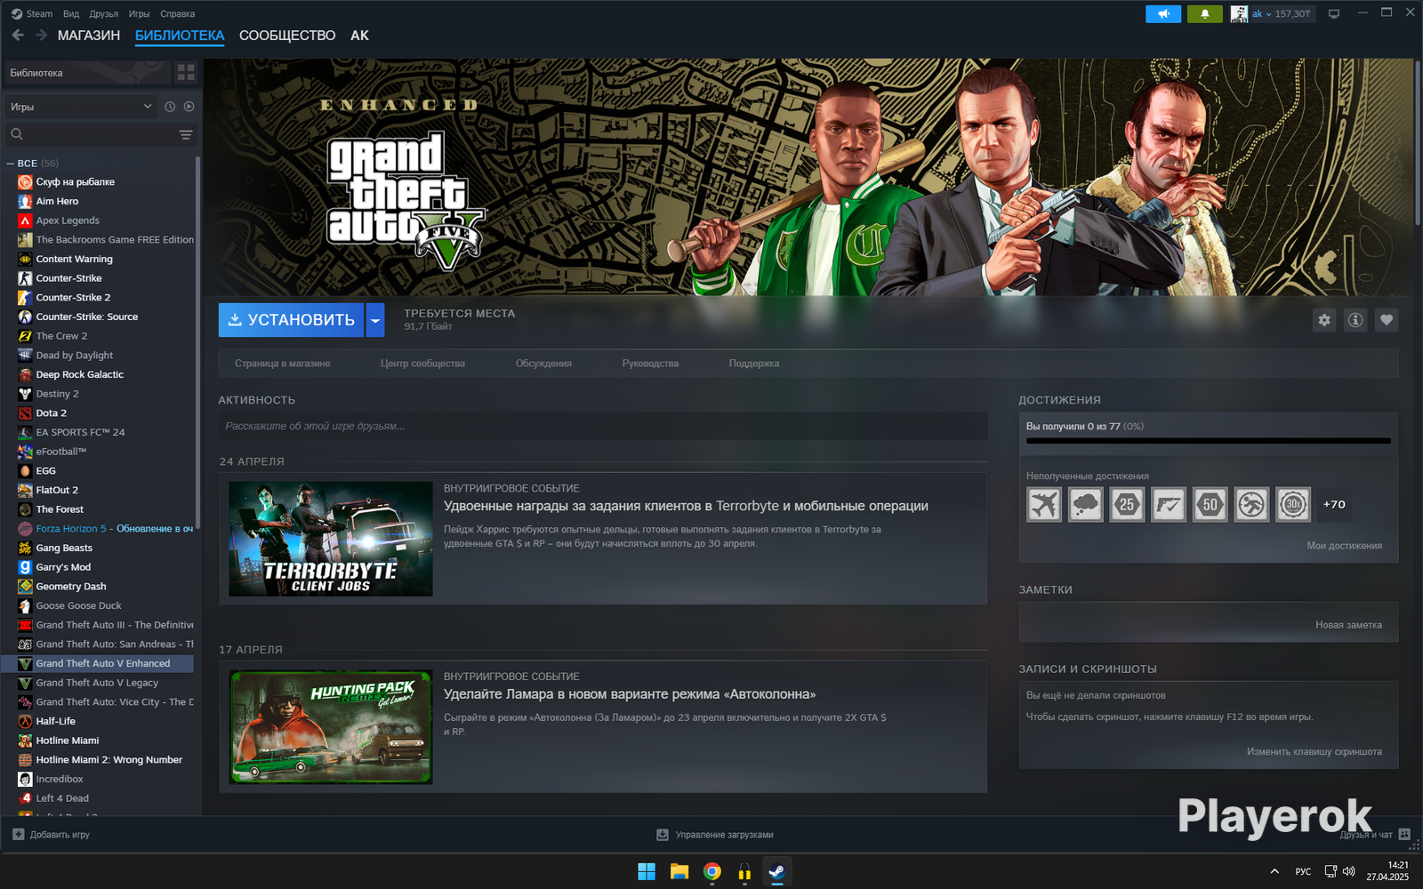
Task: Open Steam from the Windows taskbar
Action: click(776, 871)
